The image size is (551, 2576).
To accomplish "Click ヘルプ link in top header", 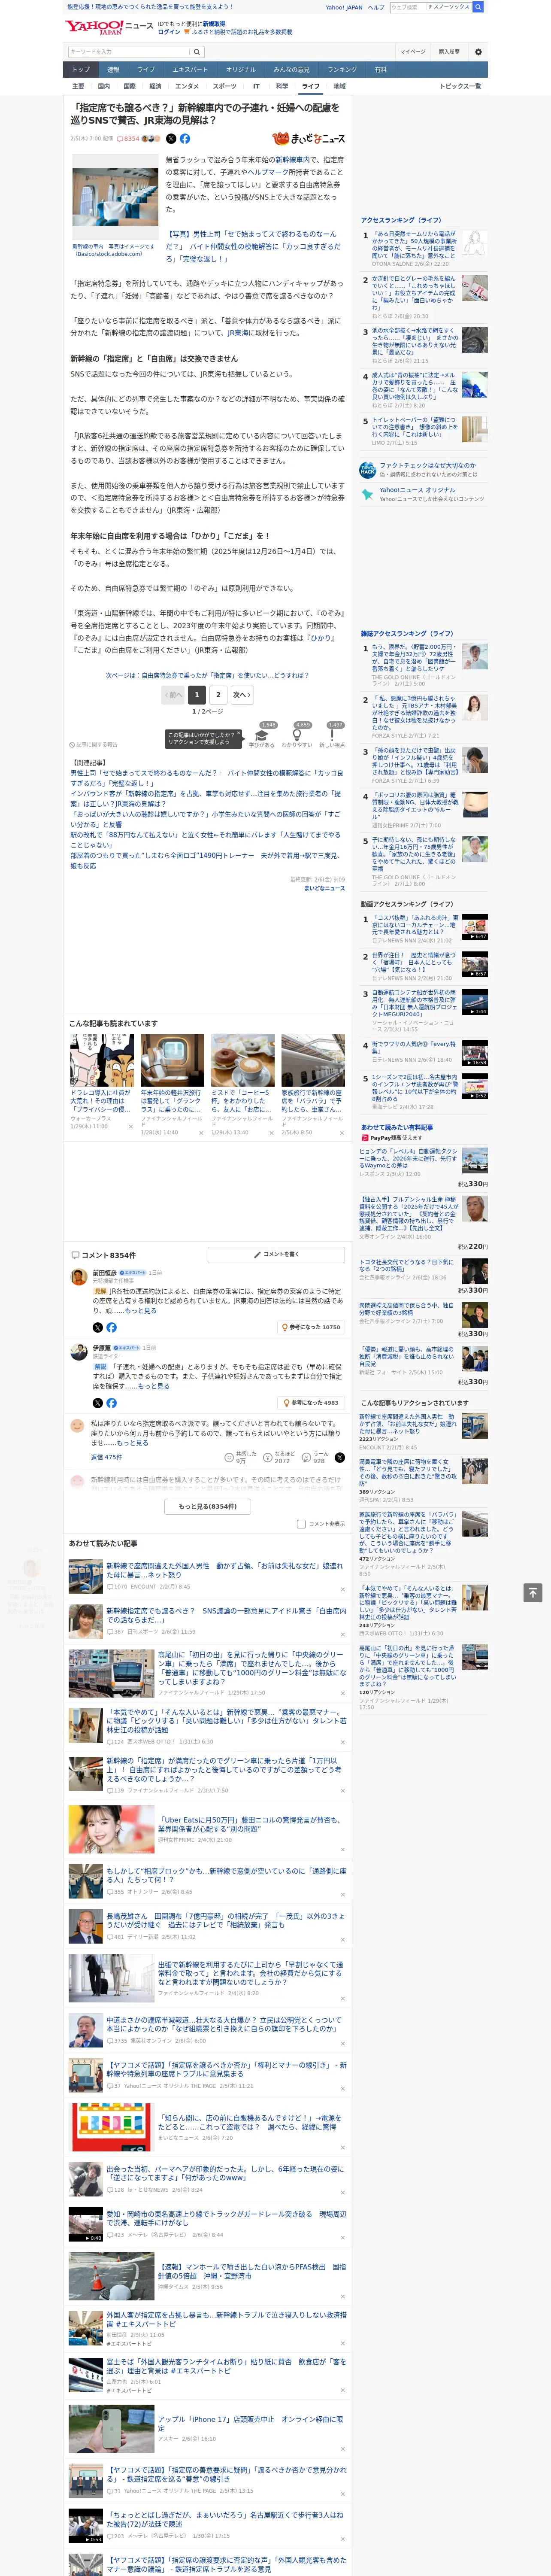I will click(x=376, y=7).
